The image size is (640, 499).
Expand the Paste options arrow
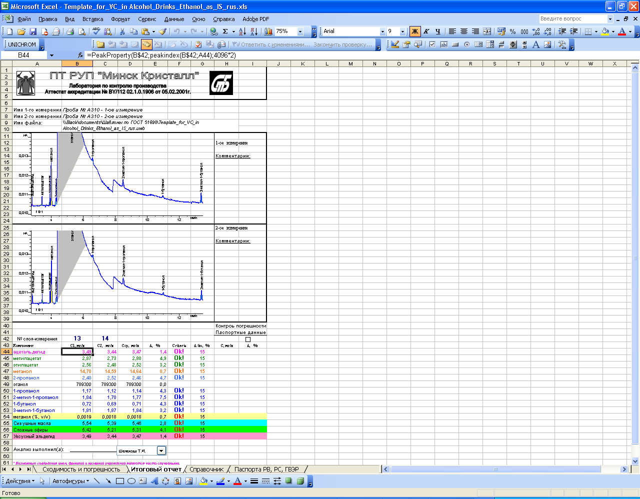[x=154, y=31]
